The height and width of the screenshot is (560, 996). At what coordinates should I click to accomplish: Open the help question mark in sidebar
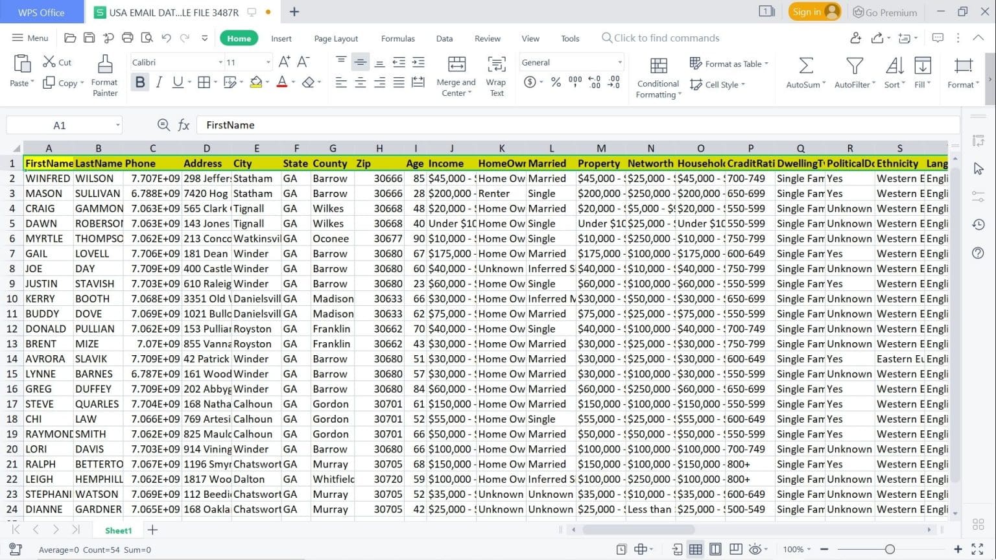(978, 253)
